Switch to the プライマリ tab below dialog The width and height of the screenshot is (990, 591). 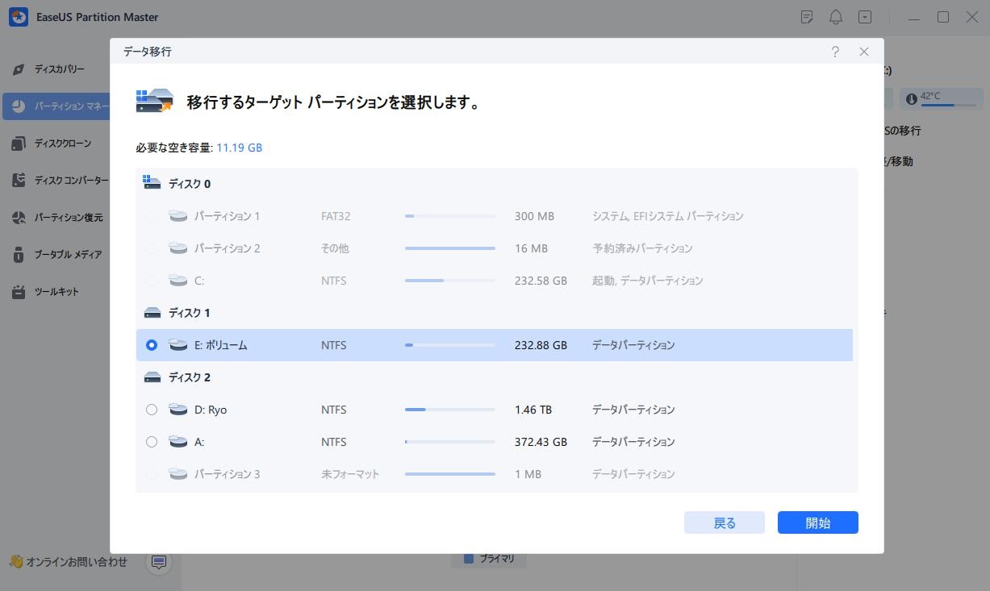coord(489,557)
